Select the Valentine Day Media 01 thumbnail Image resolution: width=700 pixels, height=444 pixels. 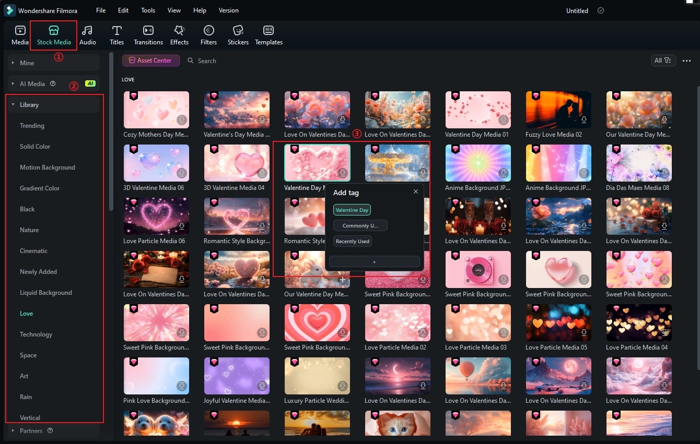click(x=478, y=110)
